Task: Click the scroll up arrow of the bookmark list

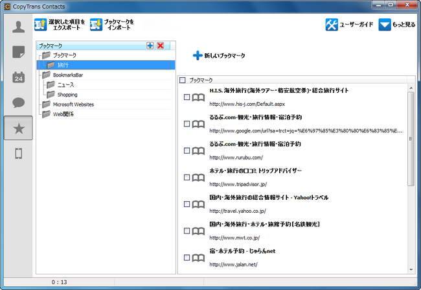Action: [x=411, y=88]
